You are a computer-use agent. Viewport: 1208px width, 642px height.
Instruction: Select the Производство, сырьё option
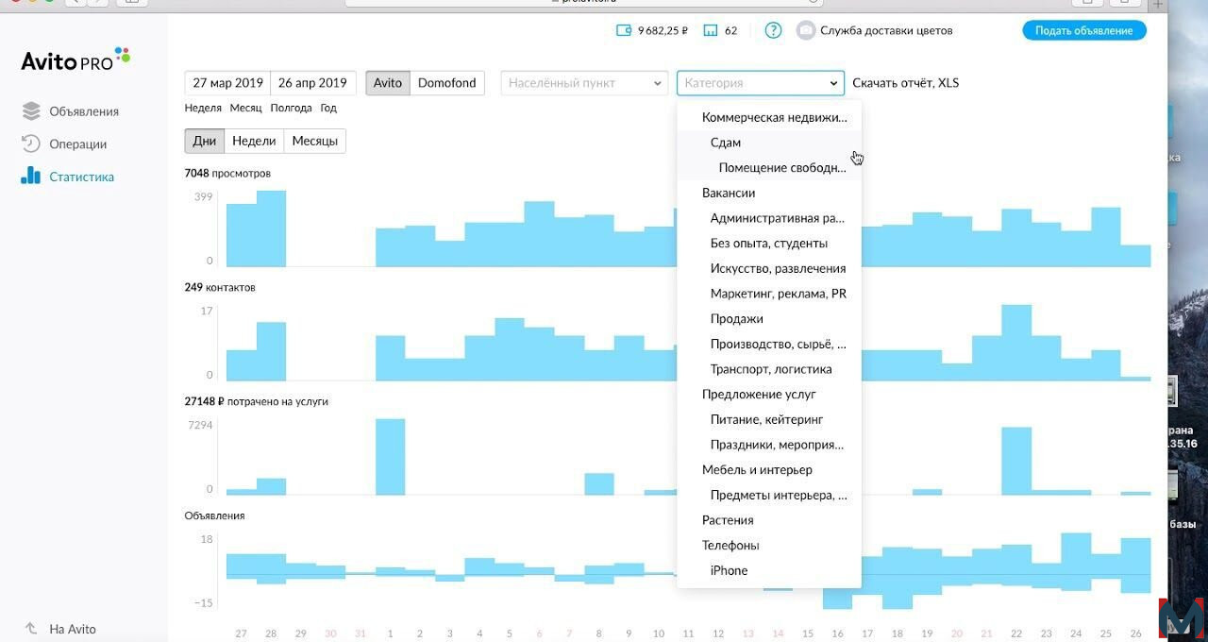[769, 344]
